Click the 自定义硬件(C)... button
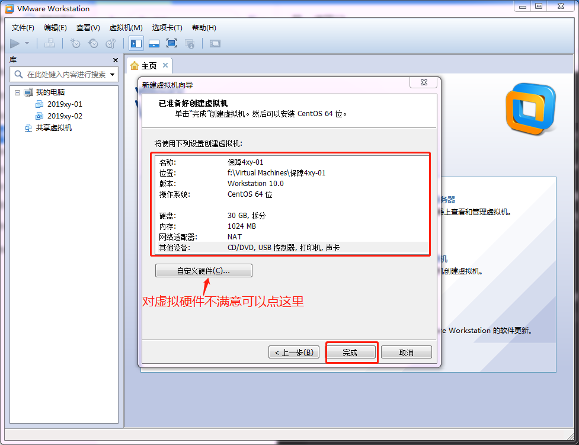Screen dimensions: 579x445 (203, 271)
